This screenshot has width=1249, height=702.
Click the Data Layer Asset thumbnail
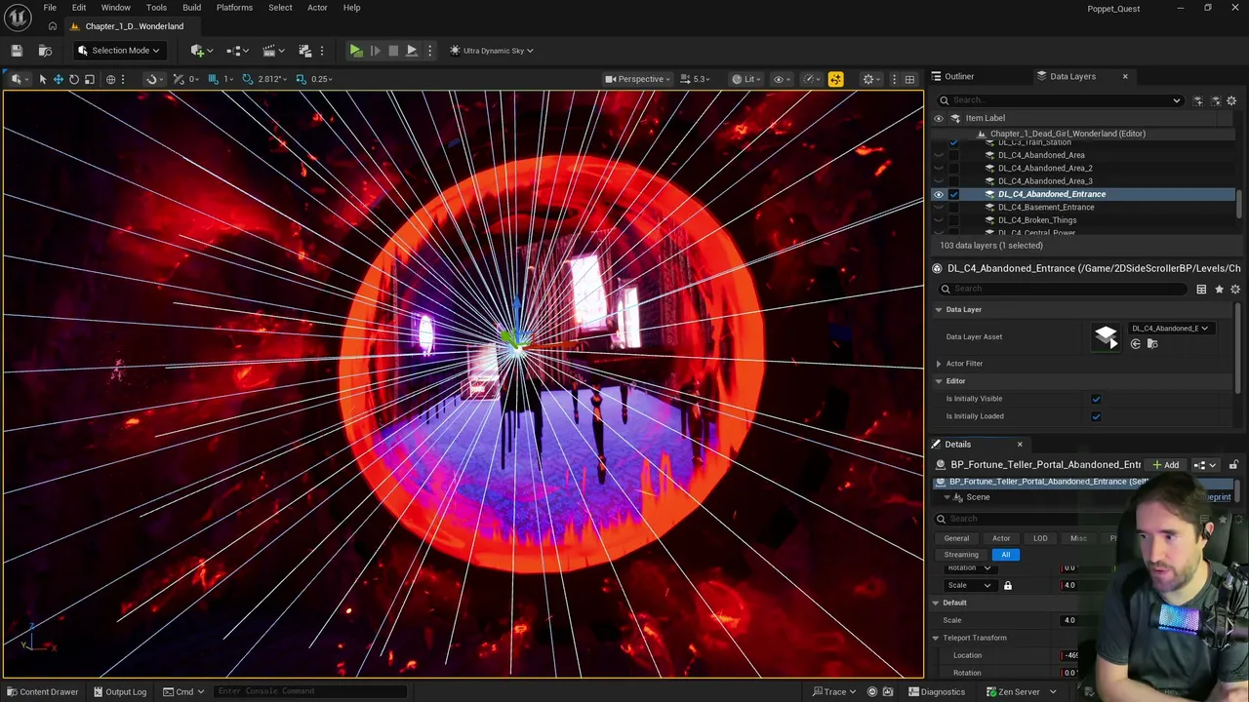[x=1106, y=337]
